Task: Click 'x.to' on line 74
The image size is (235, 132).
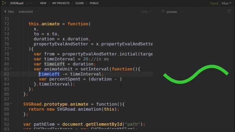Action: pos(52,34)
